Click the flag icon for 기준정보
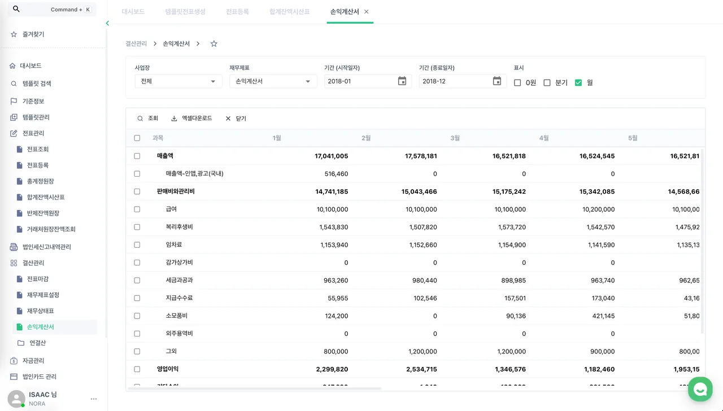This screenshot has height=411, width=723. pos(14,102)
